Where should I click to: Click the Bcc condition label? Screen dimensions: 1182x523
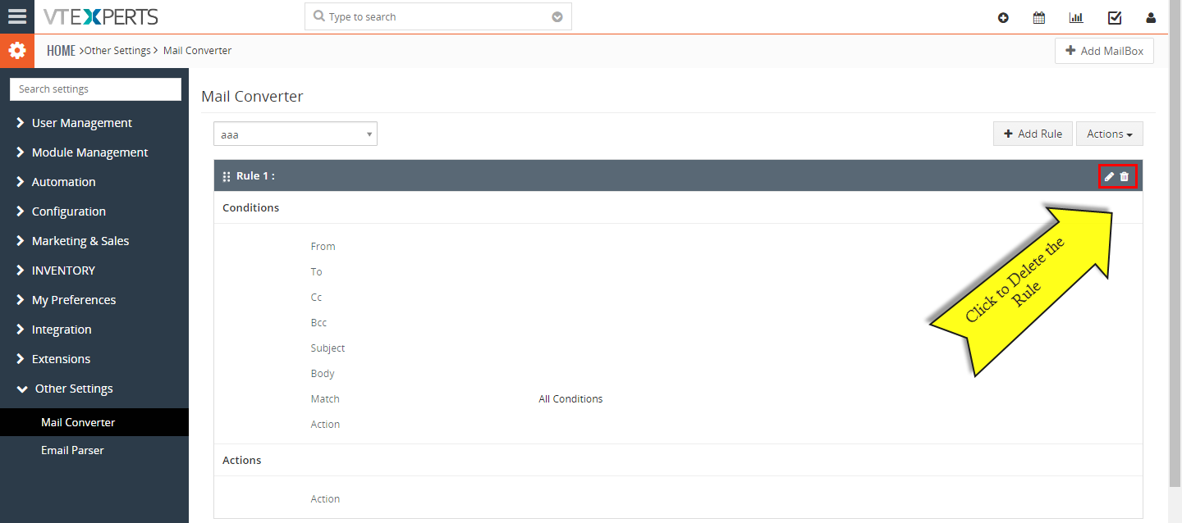[x=318, y=323]
